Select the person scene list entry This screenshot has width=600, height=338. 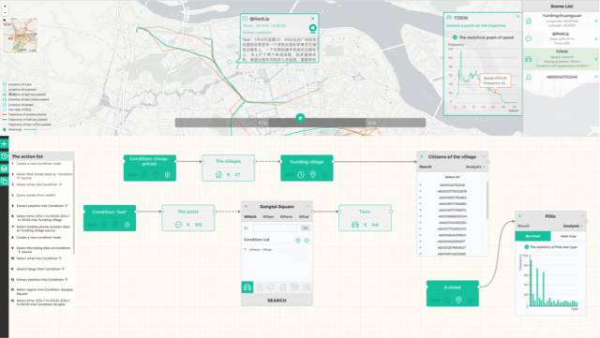point(561,77)
